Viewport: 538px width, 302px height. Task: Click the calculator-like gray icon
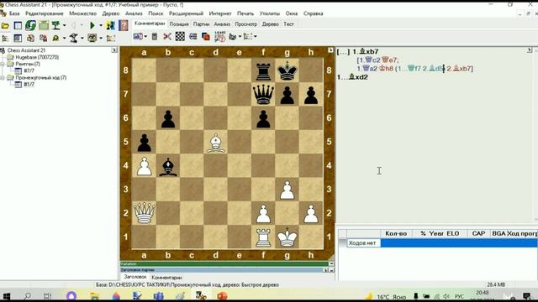click(x=155, y=37)
